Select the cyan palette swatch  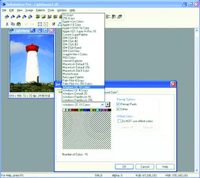coord(97,110)
